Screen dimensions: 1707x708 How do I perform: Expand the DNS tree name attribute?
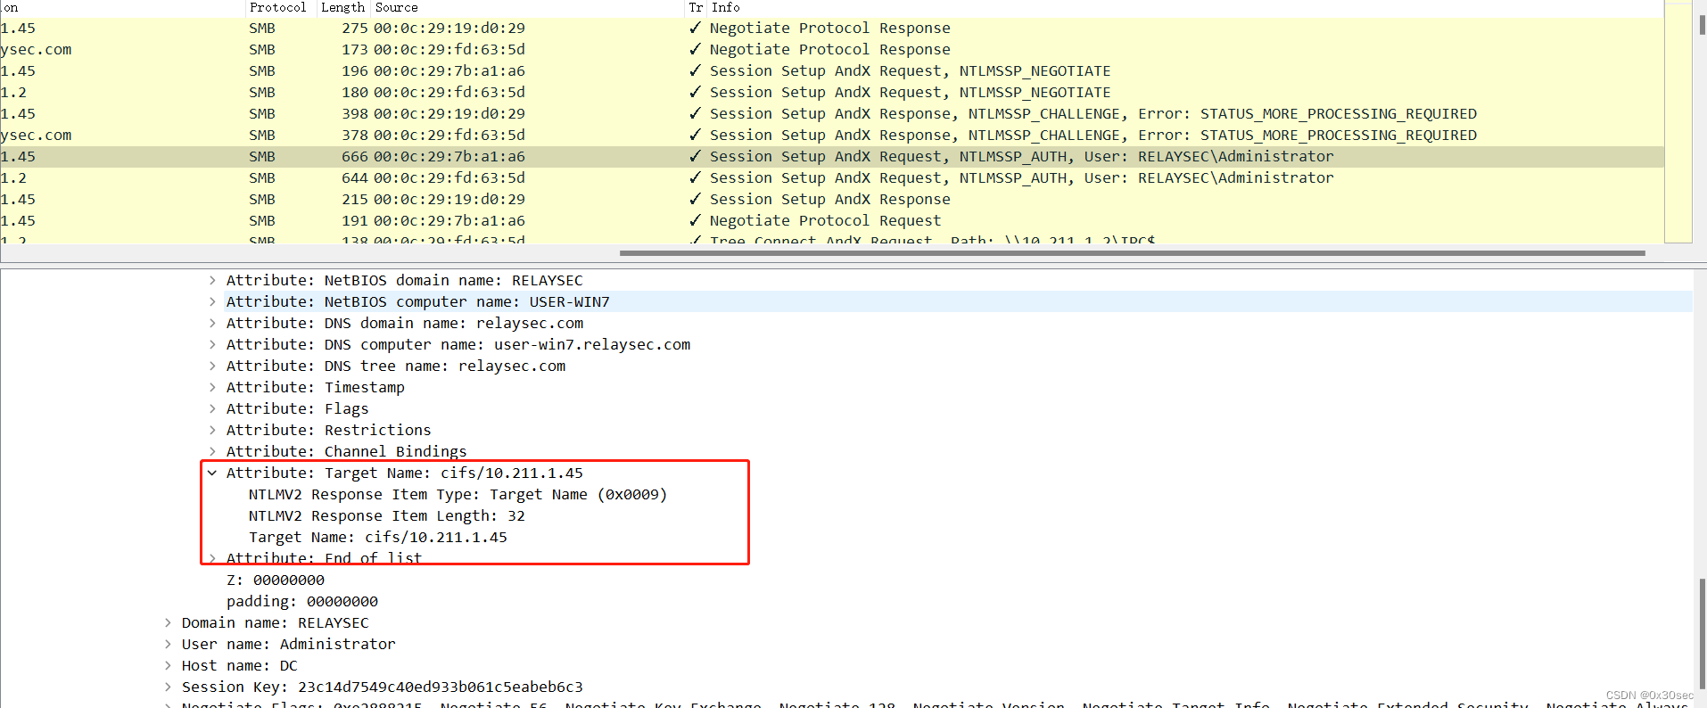pyautogui.click(x=212, y=366)
